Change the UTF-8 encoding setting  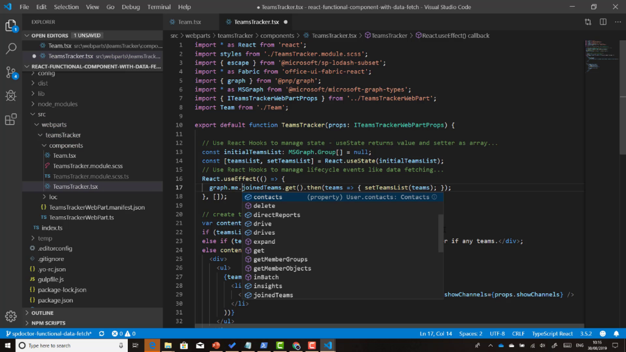point(497,334)
